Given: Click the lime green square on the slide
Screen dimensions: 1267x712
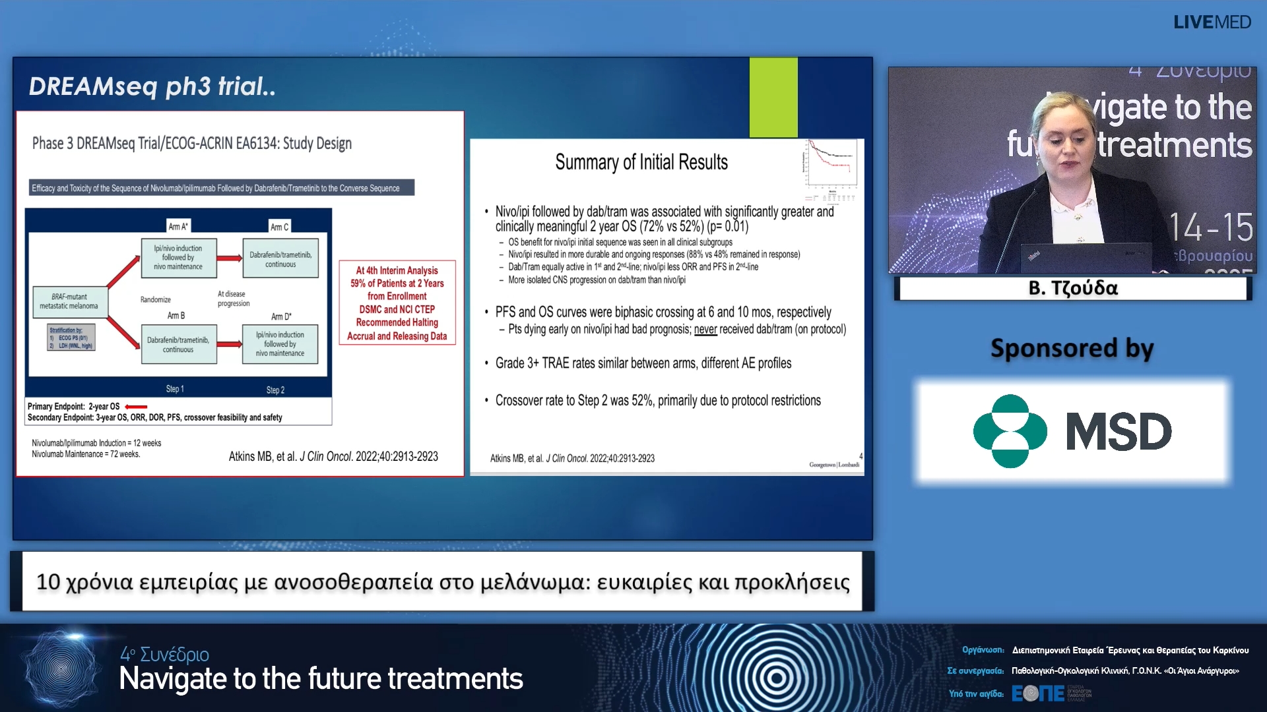Looking at the screenshot, I should click(x=773, y=97).
